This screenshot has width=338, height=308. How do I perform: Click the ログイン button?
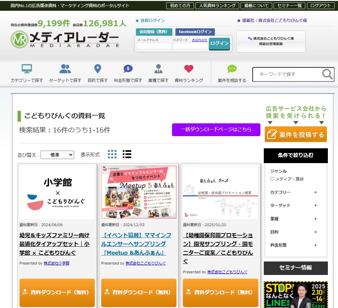click(219, 43)
